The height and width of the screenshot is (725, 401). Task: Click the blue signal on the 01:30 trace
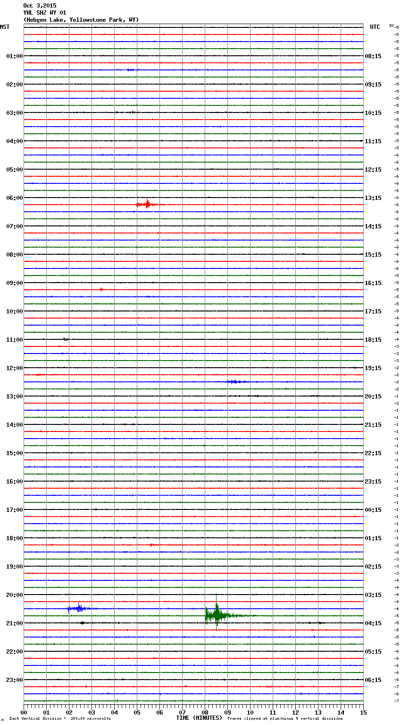133,70
